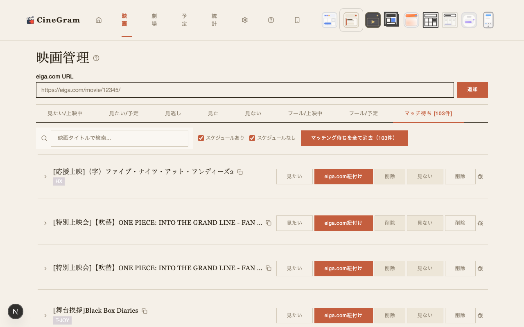Uncheck the スケジュールあり checkbox
Image resolution: width=524 pixels, height=327 pixels.
(x=201, y=138)
